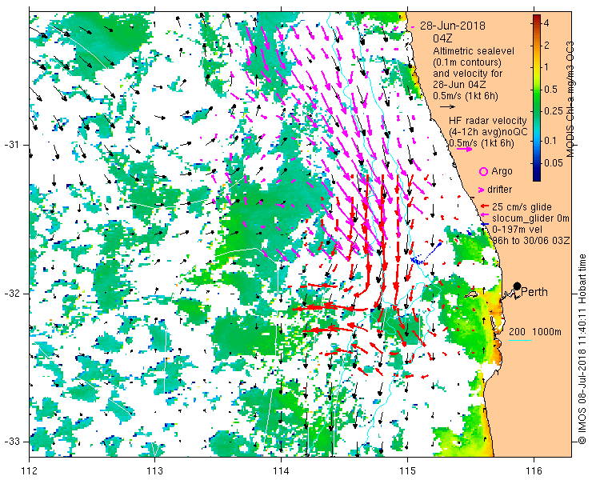592x480 pixels.
Task: Click the red 25 cm/s glider arrow symbol
Action: (x=485, y=206)
